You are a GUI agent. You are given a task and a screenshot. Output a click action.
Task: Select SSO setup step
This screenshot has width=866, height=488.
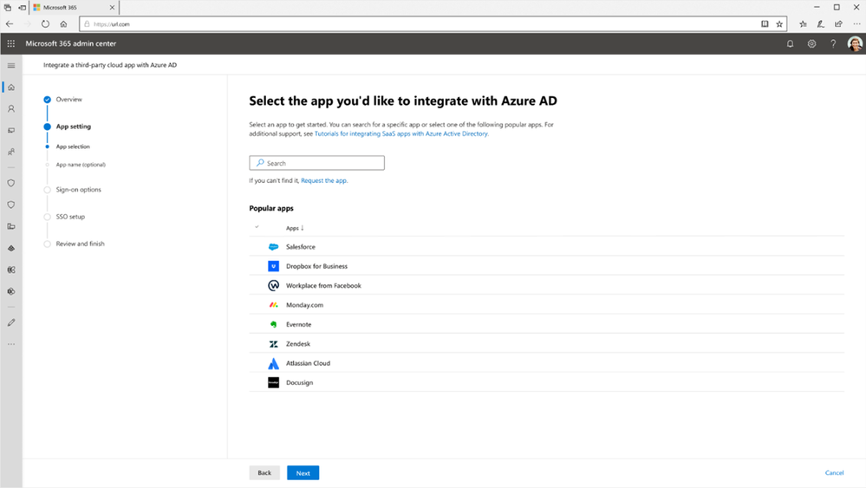coord(70,217)
